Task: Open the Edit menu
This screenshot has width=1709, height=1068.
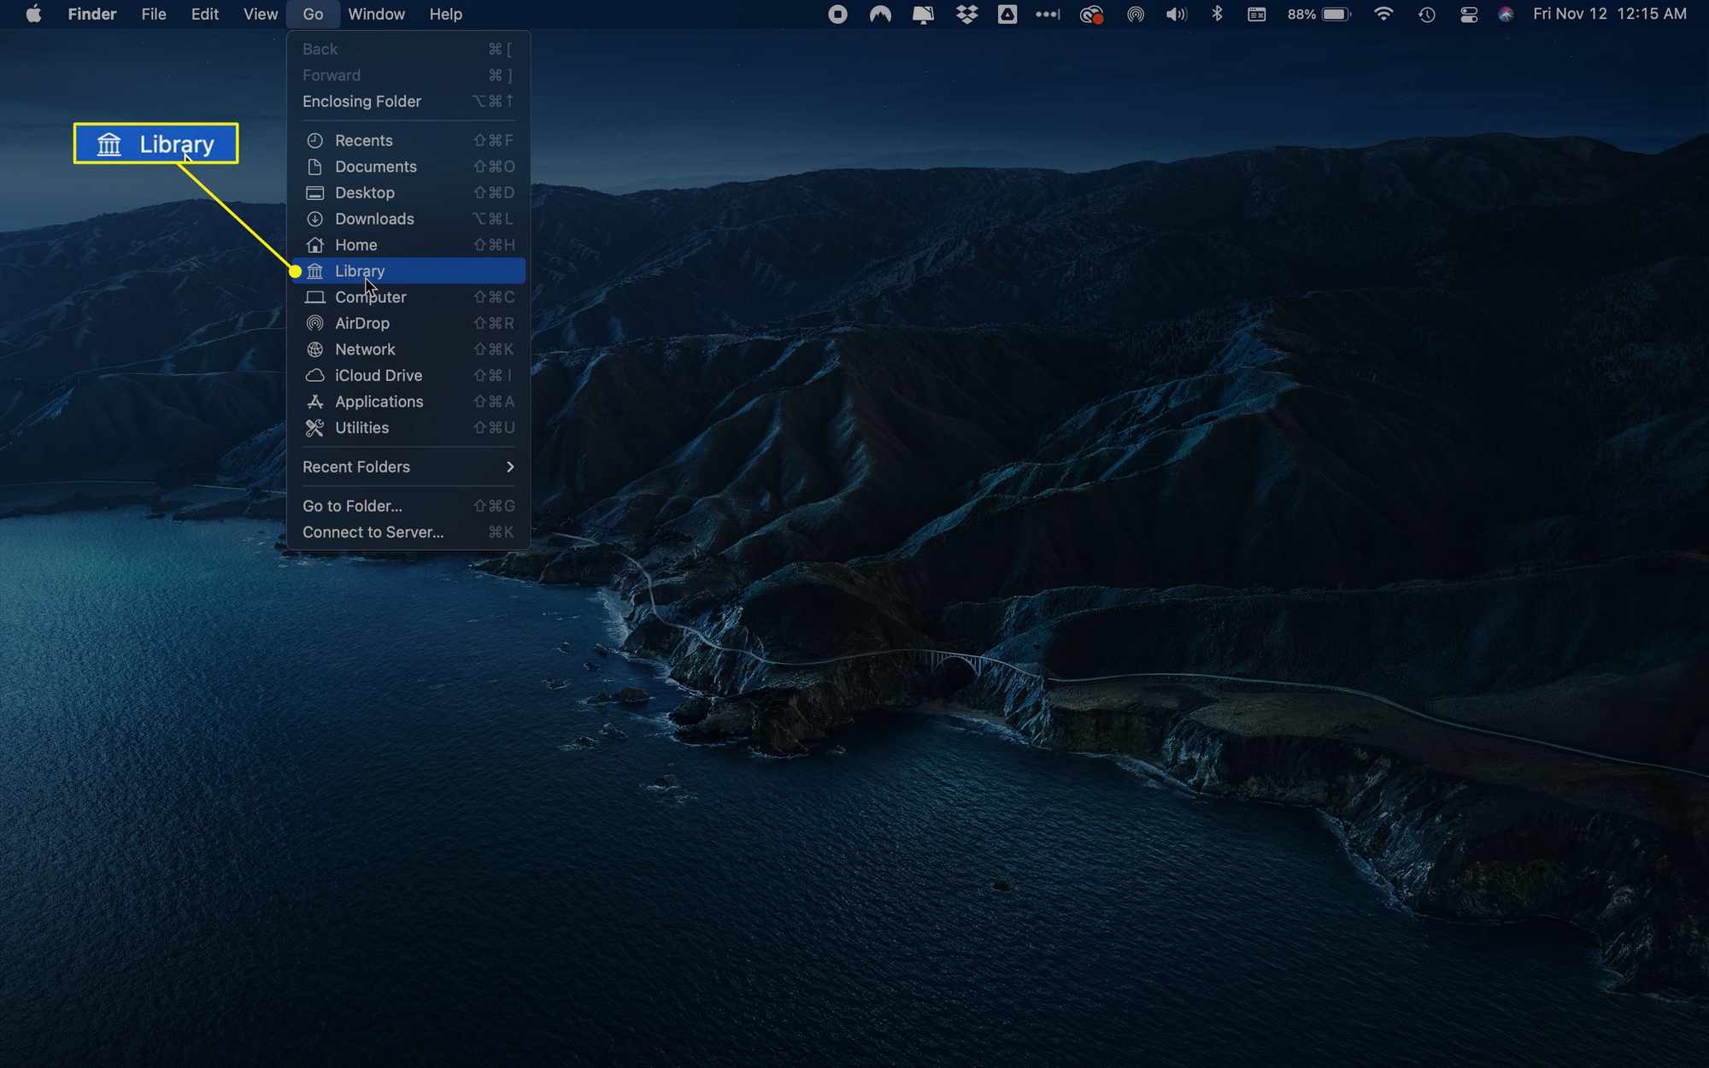Action: point(205,15)
